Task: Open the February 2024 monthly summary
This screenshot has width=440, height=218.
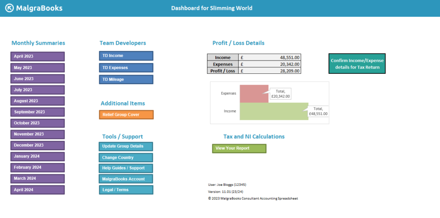Action: tap(38, 167)
